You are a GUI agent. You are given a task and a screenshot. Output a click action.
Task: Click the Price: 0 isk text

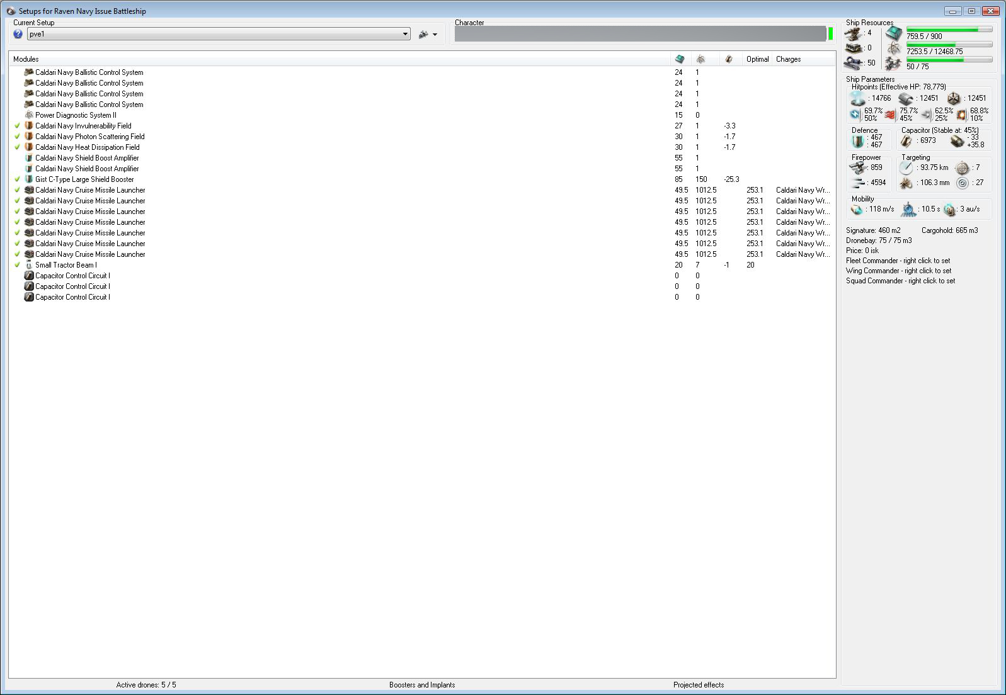point(862,251)
